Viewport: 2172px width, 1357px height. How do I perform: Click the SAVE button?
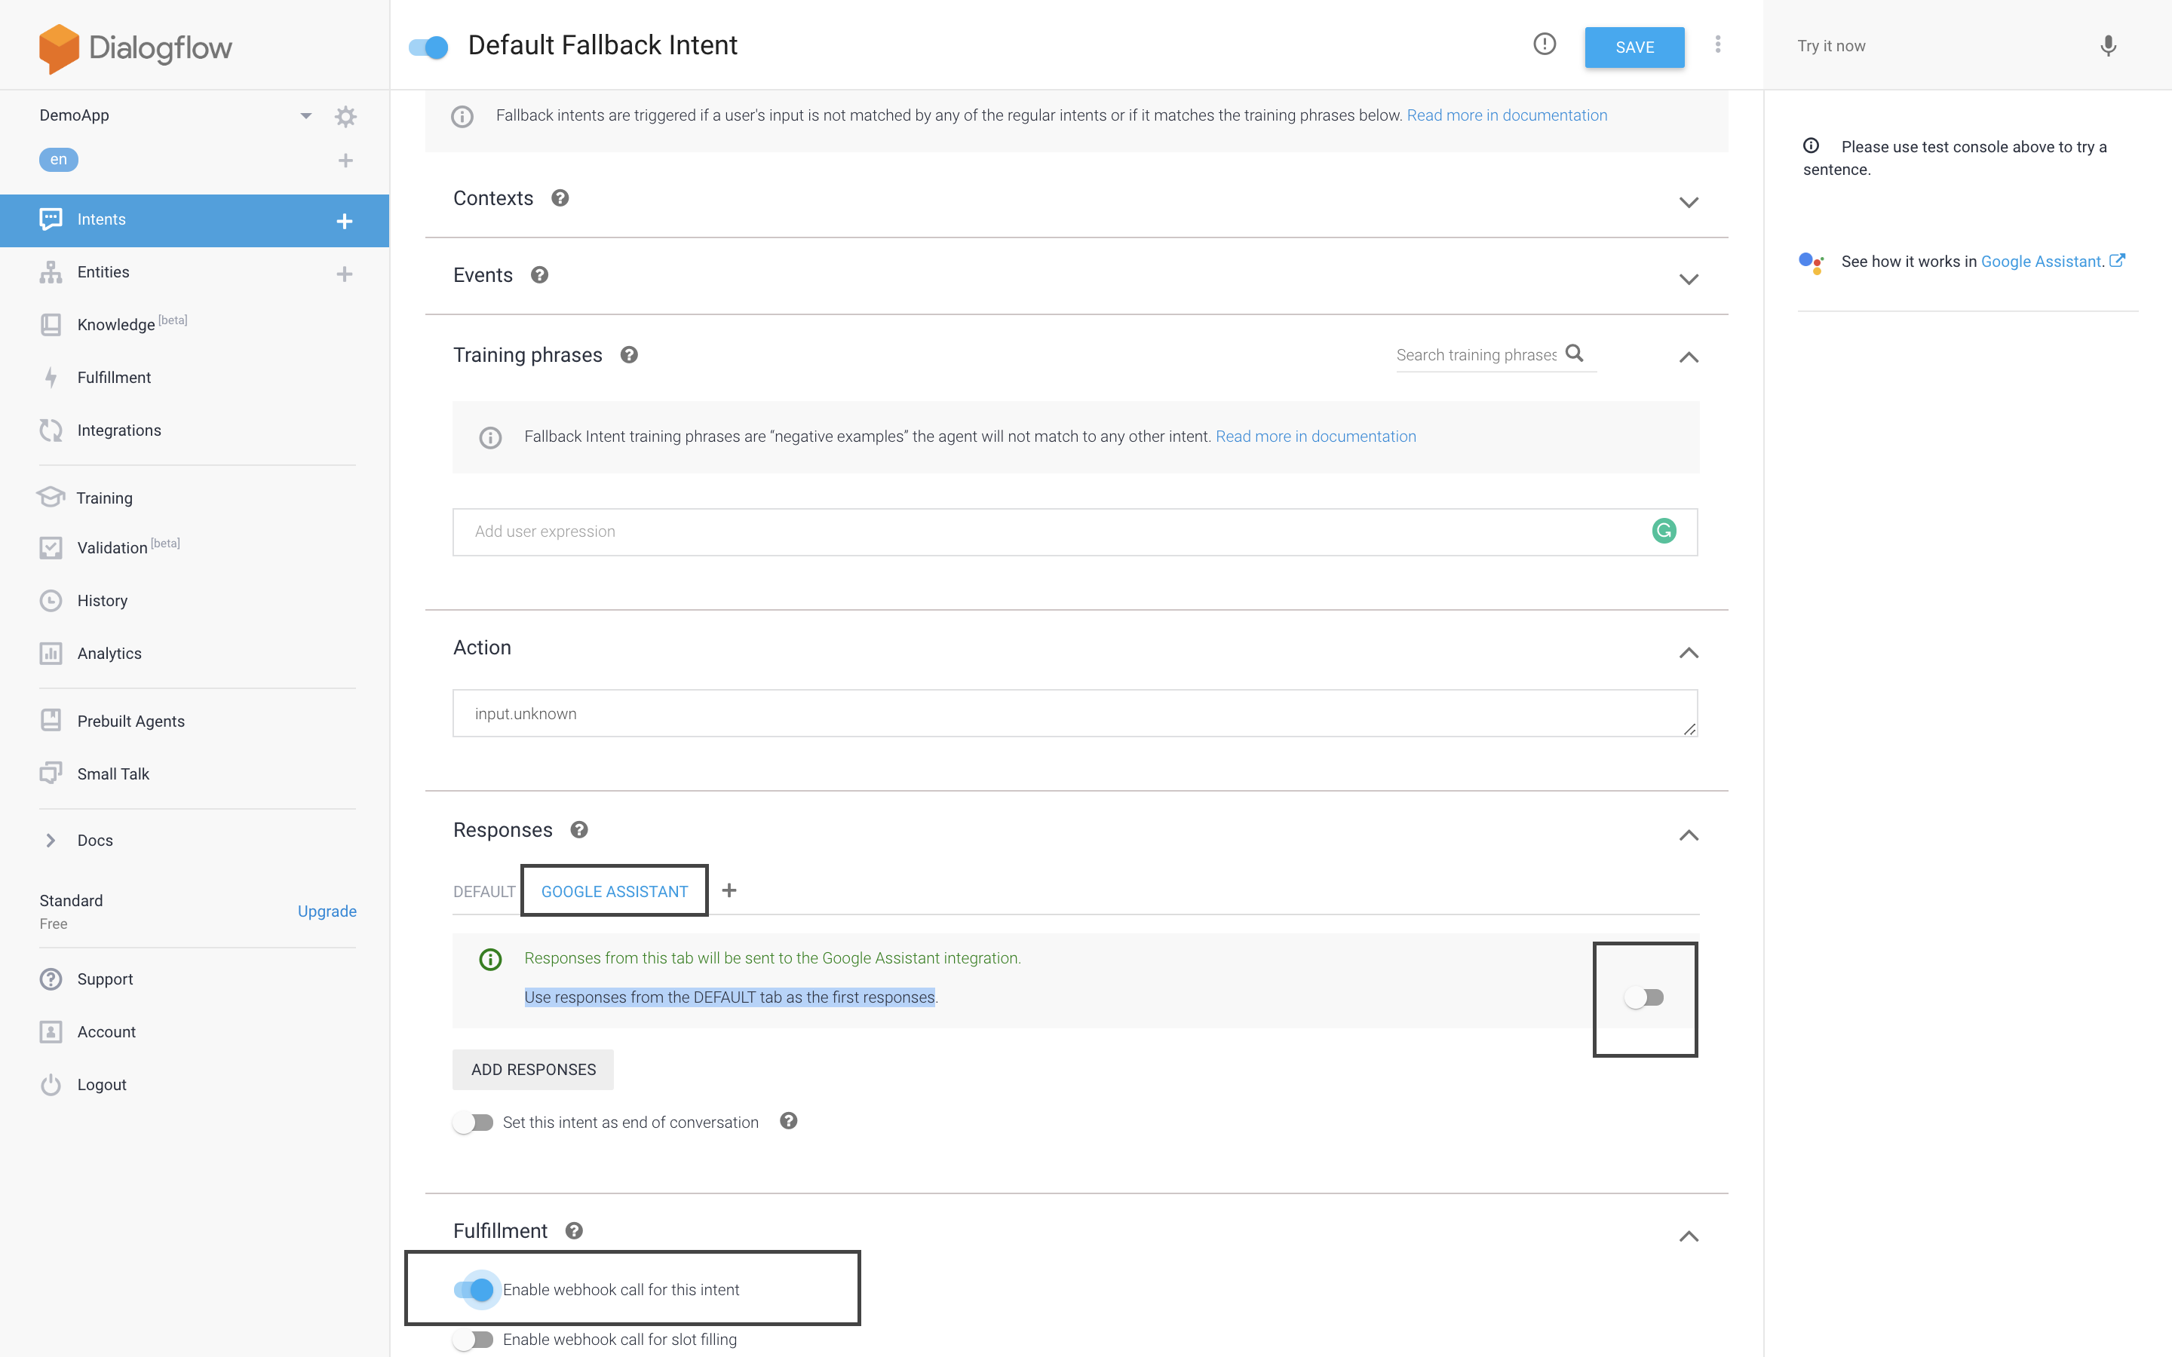tap(1634, 47)
